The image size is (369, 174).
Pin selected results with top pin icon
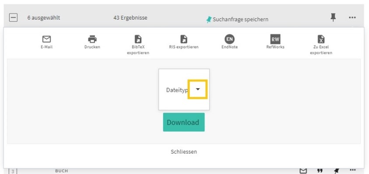click(333, 17)
